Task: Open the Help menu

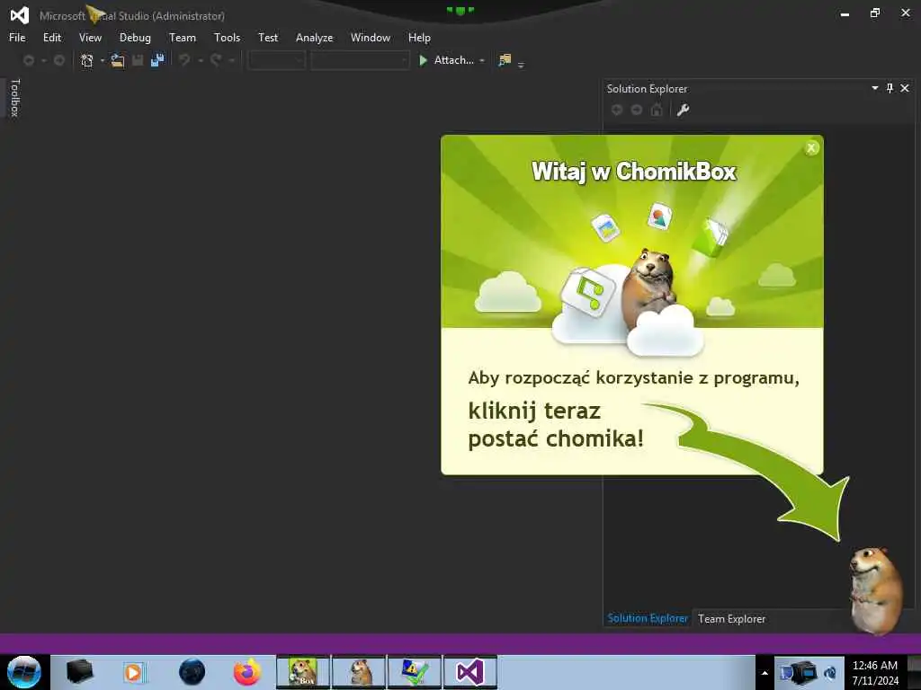Action: [x=419, y=38]
